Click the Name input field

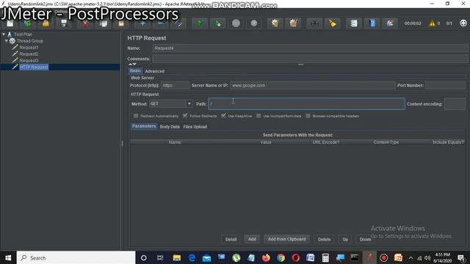point(310,48)
